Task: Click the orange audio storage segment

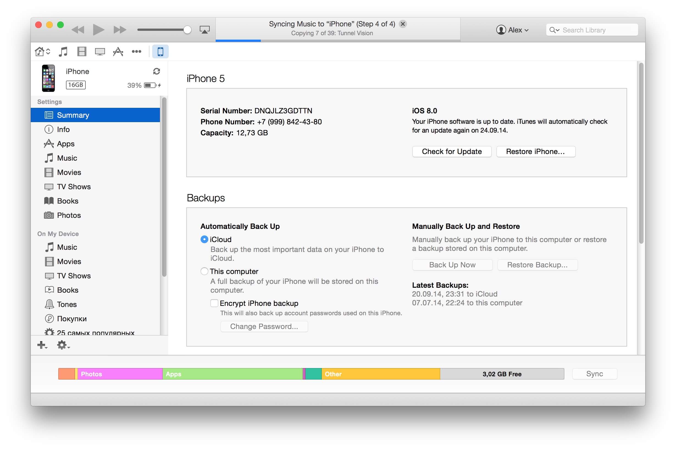Action: [x=67, y=374]
